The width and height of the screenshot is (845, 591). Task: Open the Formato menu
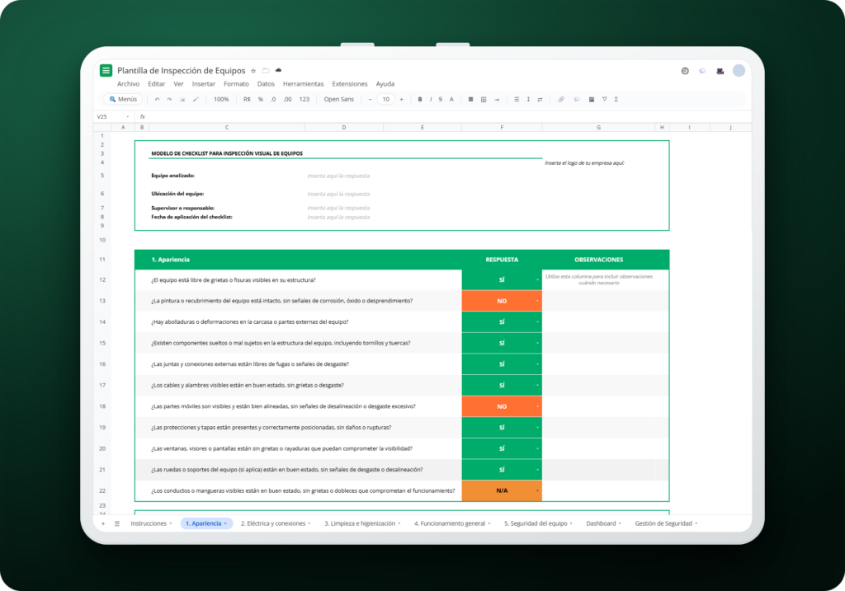click(236, 84)
